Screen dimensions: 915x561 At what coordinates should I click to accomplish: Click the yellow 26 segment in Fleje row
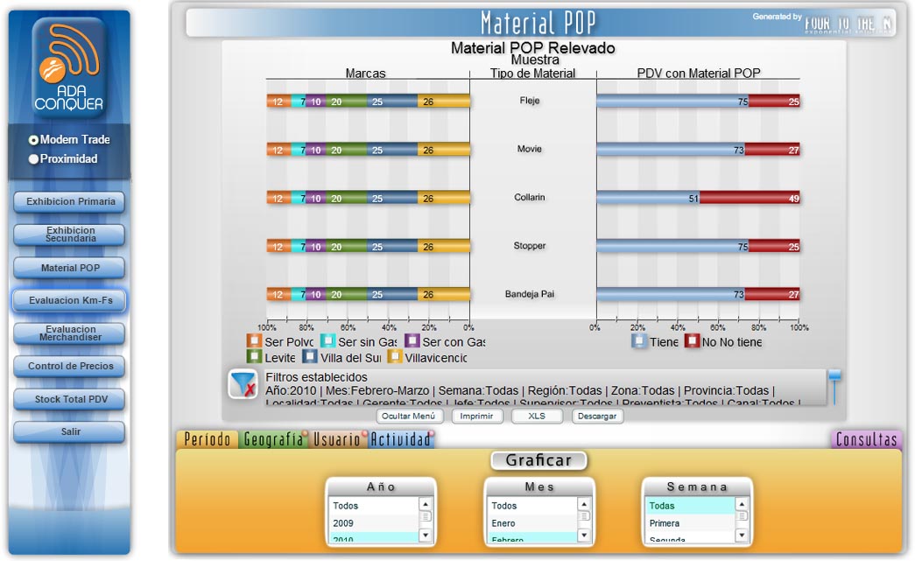(x=444, y=102)
